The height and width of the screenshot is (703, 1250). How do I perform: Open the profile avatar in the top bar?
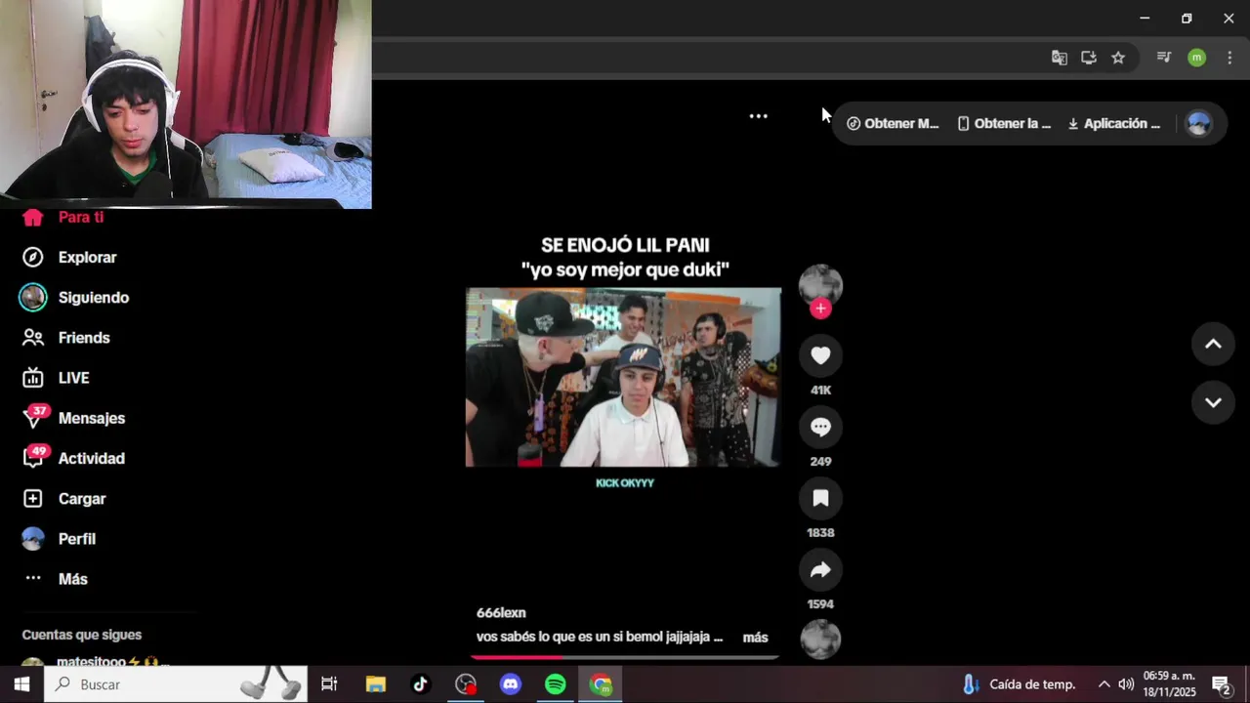click(1198, 124)
